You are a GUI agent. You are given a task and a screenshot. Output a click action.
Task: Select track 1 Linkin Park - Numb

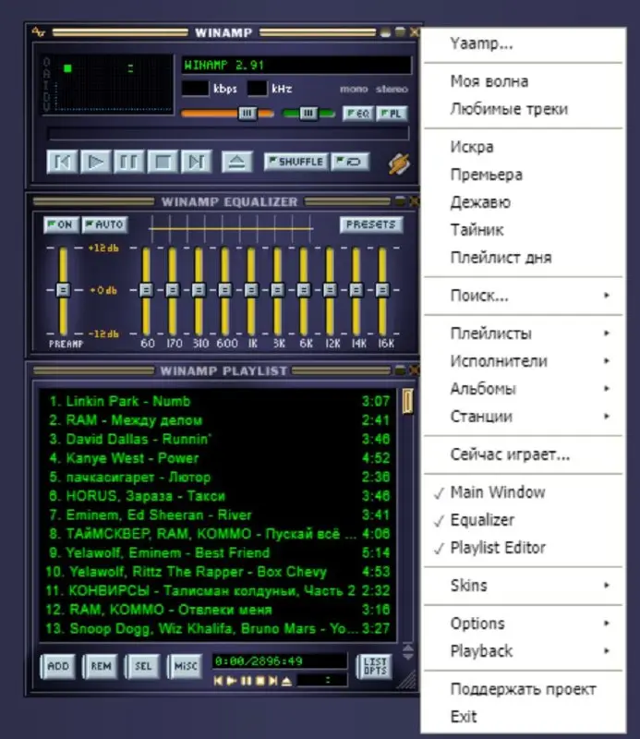[220, 402]
